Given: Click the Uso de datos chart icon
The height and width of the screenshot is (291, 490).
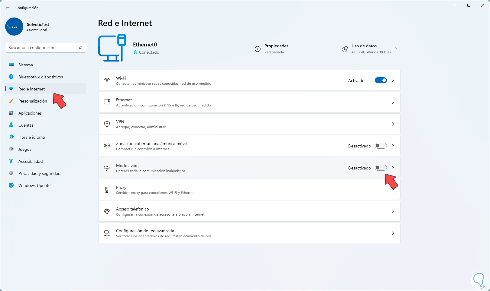Looking at the screenshot, I should point(345,49).
